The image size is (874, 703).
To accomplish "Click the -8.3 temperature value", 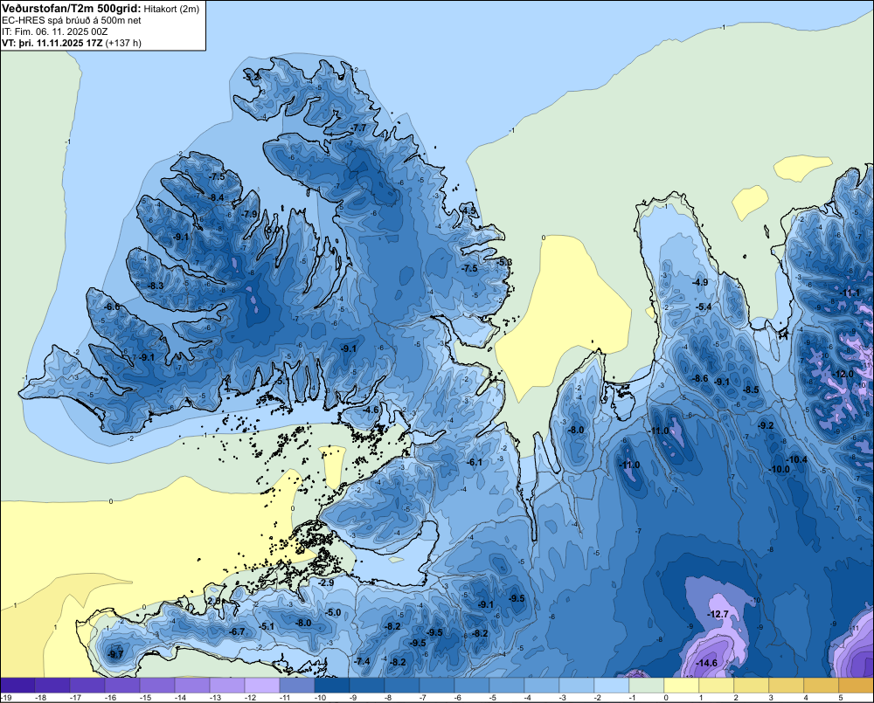I will coord(156,286).
